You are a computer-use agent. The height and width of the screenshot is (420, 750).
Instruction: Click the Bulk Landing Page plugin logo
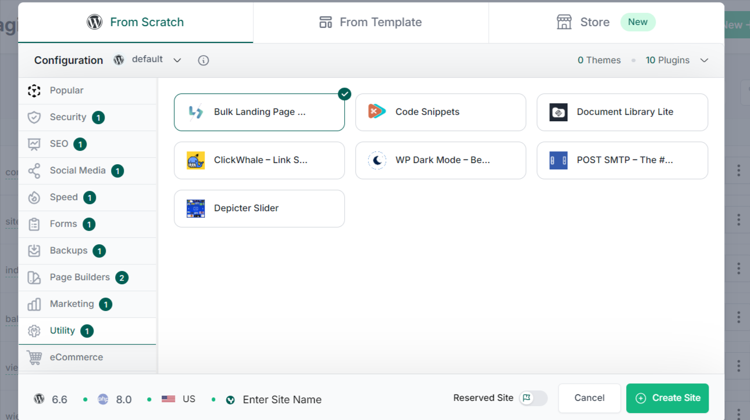[196, 112]
